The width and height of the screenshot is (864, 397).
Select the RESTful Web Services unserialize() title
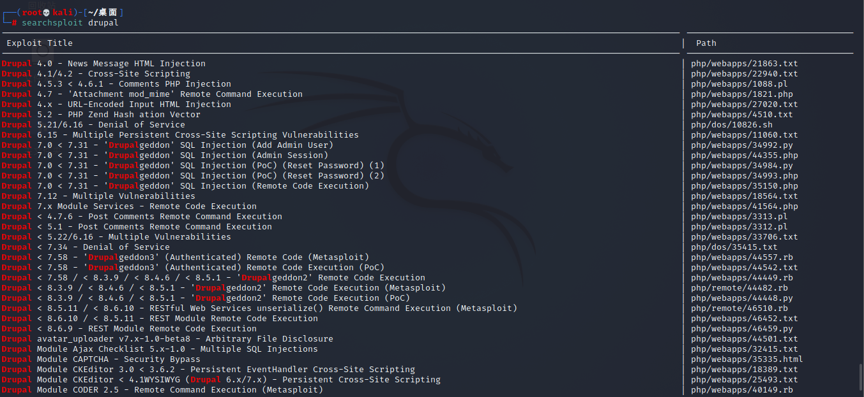(x=259, y=308)
